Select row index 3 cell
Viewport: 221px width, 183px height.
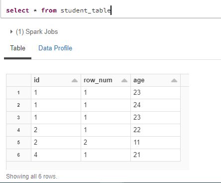pos(18,118)
